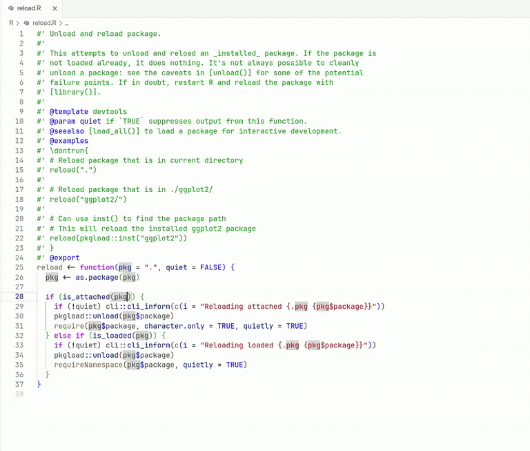Click the @param roxygen tag
The width and height of the screenshot is (530, 451).
point(63,122)
